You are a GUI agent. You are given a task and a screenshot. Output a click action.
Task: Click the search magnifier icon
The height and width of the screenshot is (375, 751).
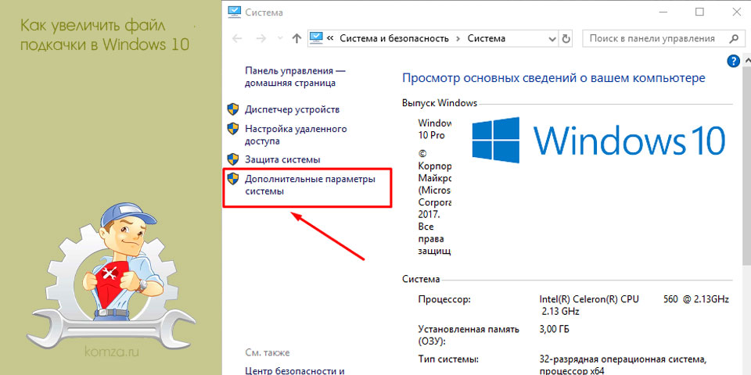(x=733, y=38)
